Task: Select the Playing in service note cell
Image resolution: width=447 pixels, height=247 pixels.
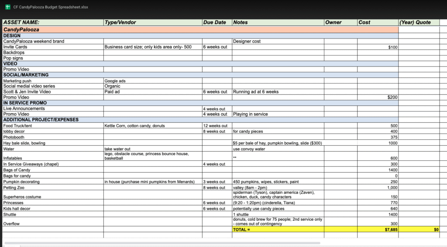Action: pyautogui.click(x=278, y=114)
